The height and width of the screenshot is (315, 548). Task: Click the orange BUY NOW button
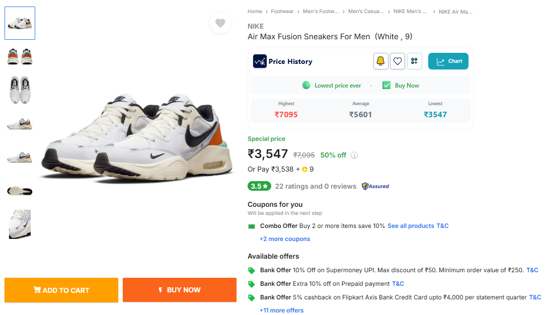(180, 290)
